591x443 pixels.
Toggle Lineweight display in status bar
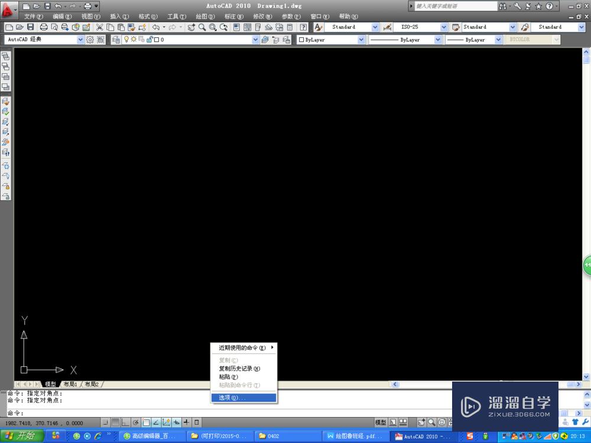pyautogui.click(x=186, y=422)
